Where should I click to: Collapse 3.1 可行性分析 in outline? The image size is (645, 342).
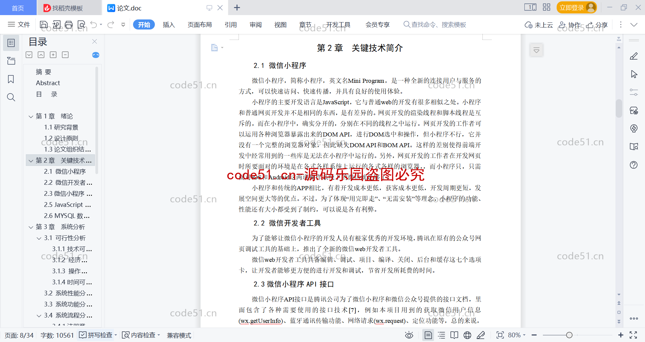[x=39, y=238]
